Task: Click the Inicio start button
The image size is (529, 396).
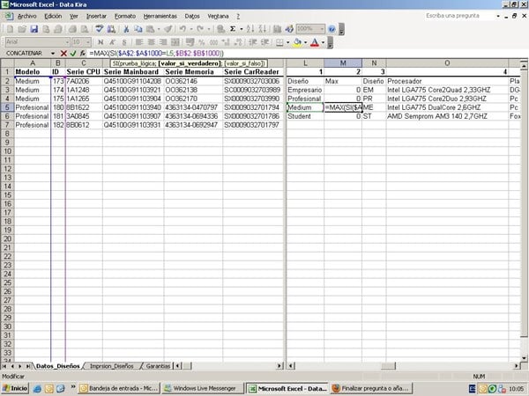Action: (x=16, y=387)
